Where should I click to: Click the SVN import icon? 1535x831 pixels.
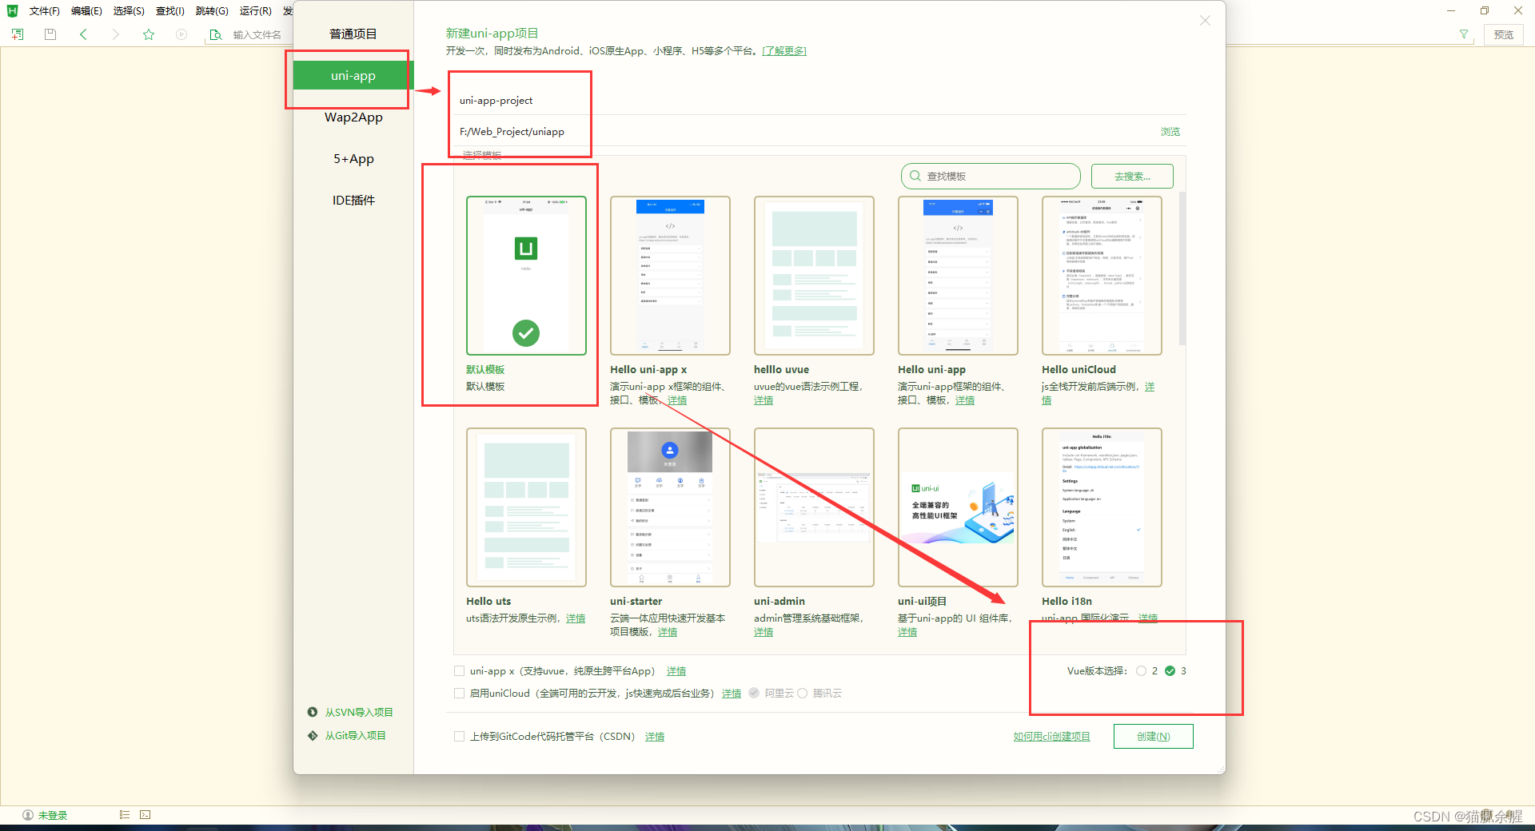coord(313,712)
